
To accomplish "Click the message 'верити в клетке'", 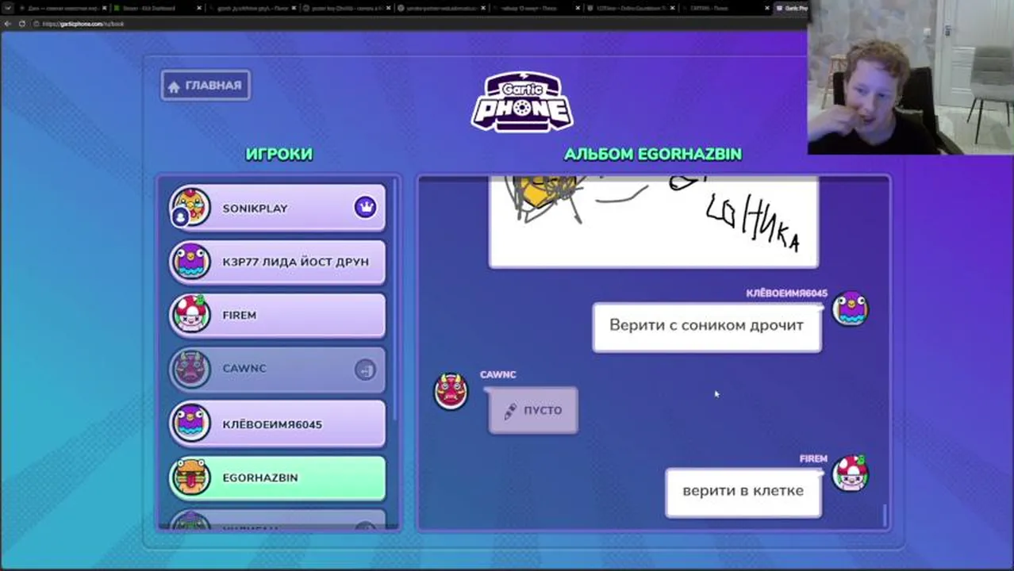I will coord(743,492).
